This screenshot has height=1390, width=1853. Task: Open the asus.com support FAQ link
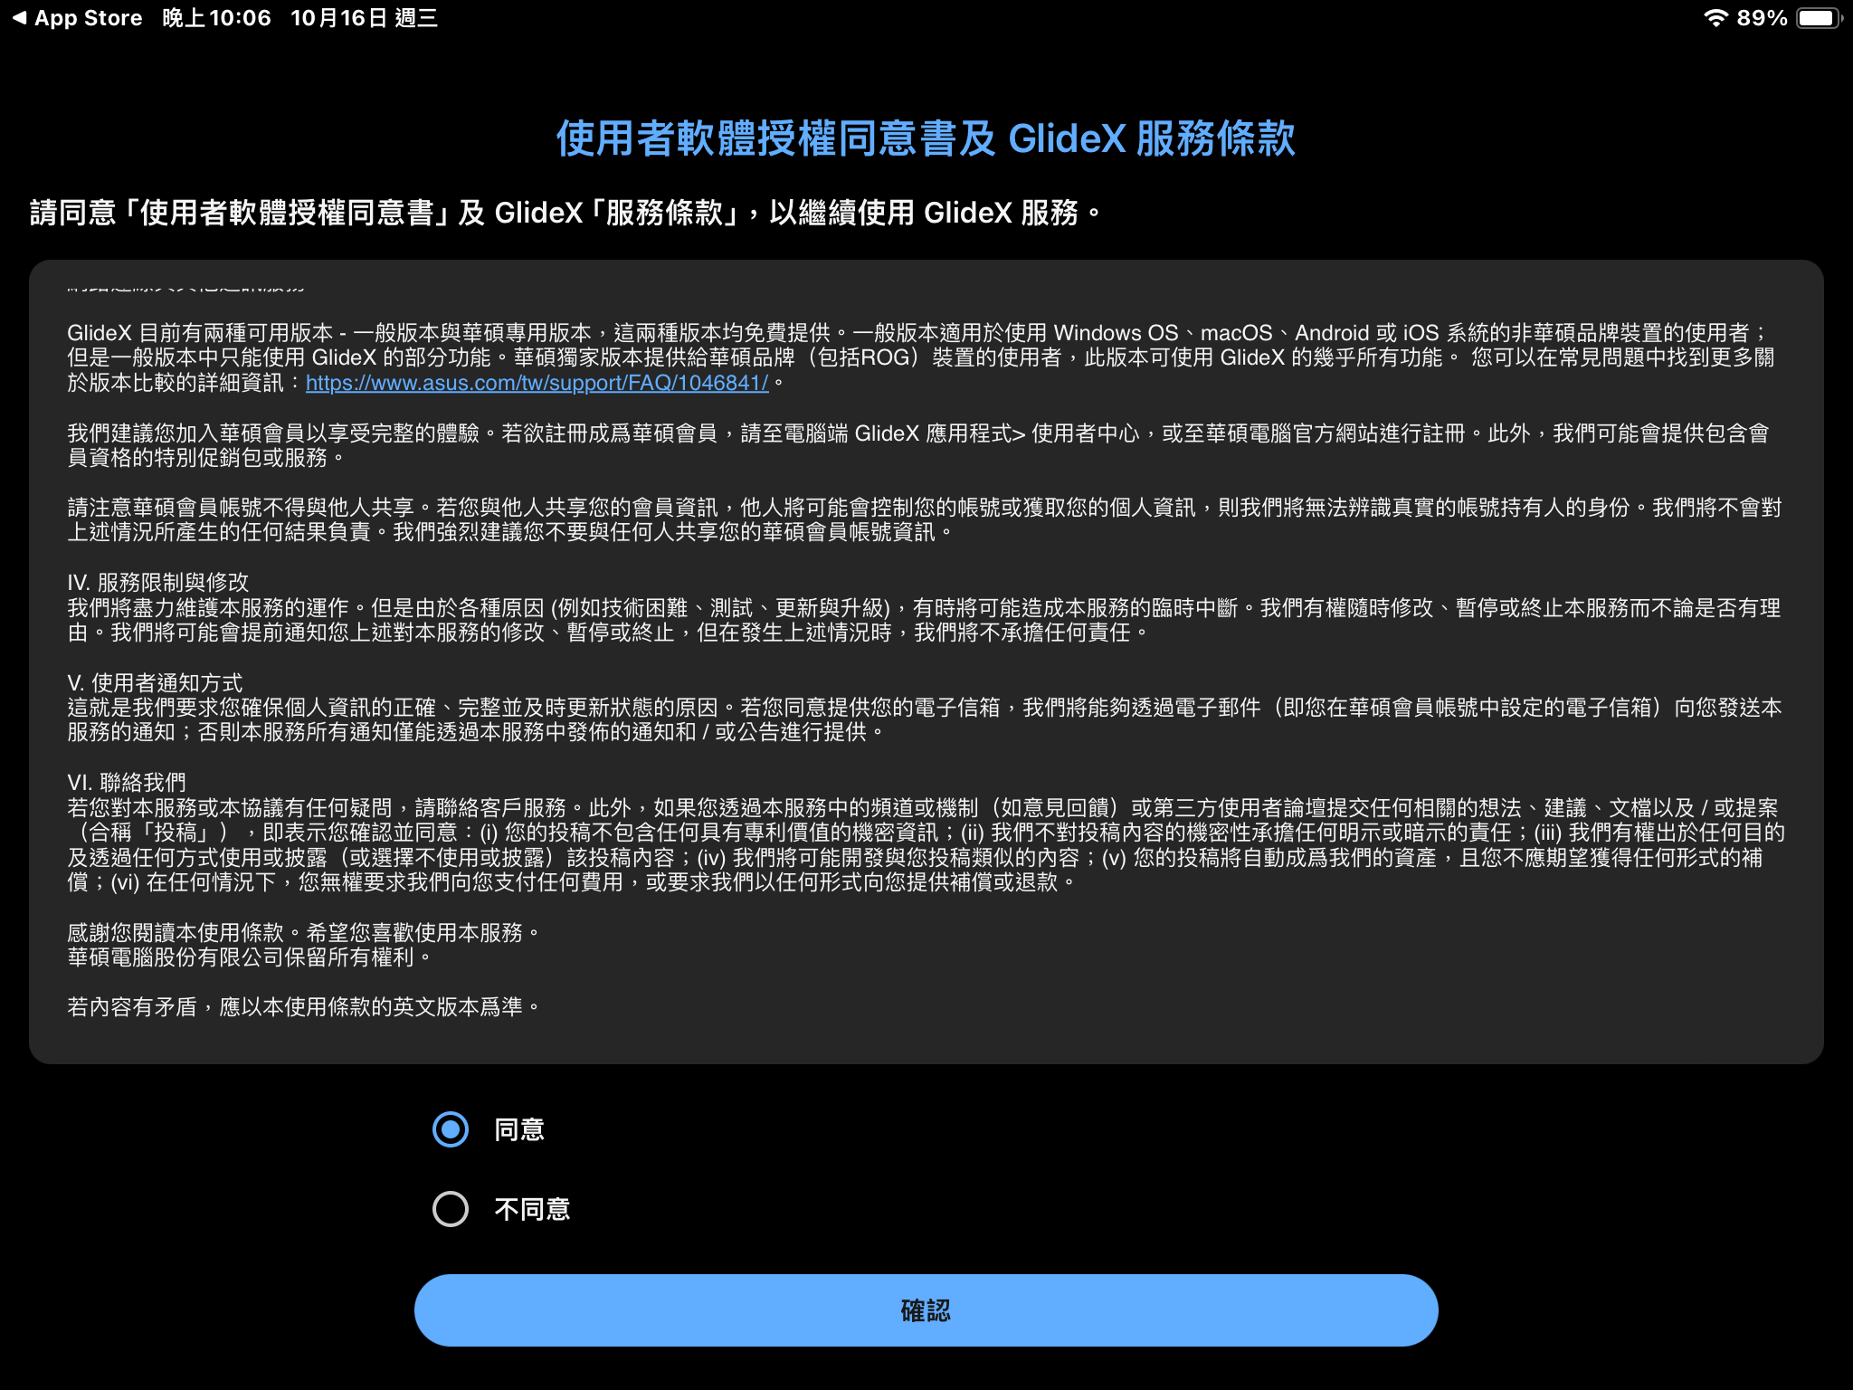point(537,383)
